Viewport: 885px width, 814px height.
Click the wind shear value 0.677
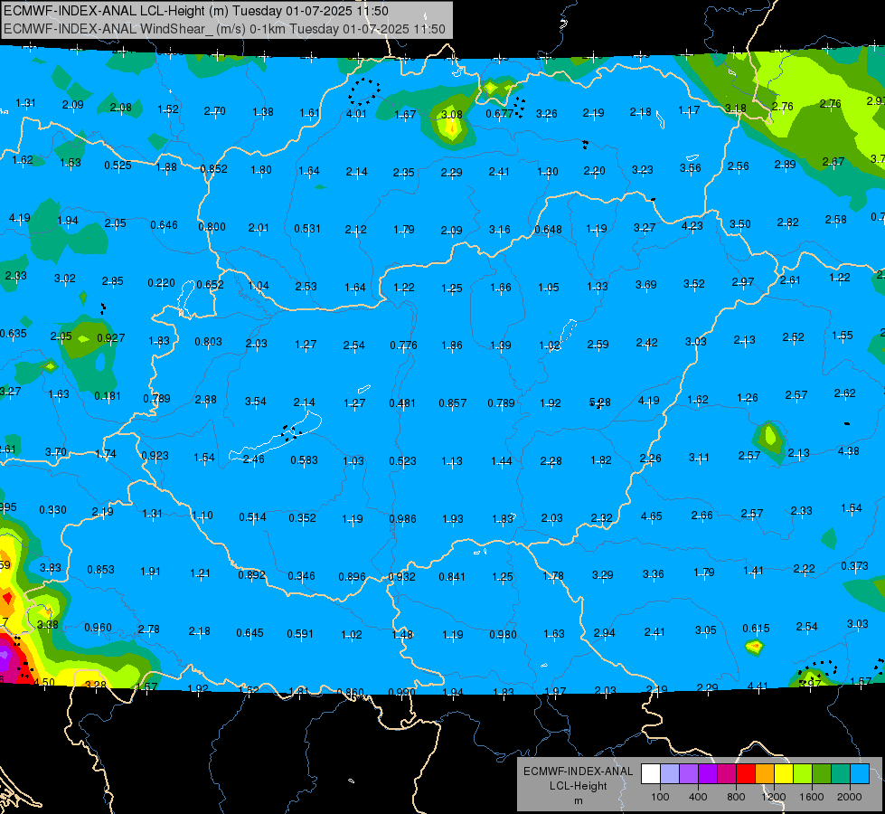[500, 114]
